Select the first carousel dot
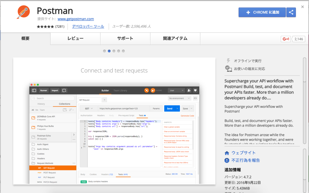The height and width of the screenshot is (193, 309). click(104, 51)
